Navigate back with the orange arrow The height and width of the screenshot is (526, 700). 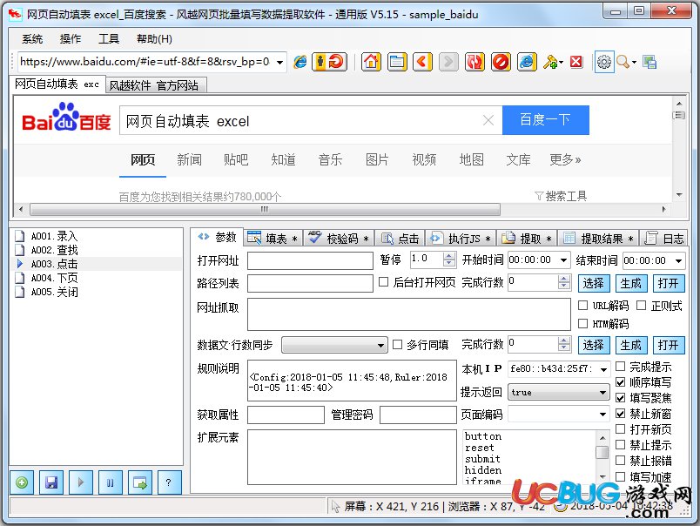423,62
